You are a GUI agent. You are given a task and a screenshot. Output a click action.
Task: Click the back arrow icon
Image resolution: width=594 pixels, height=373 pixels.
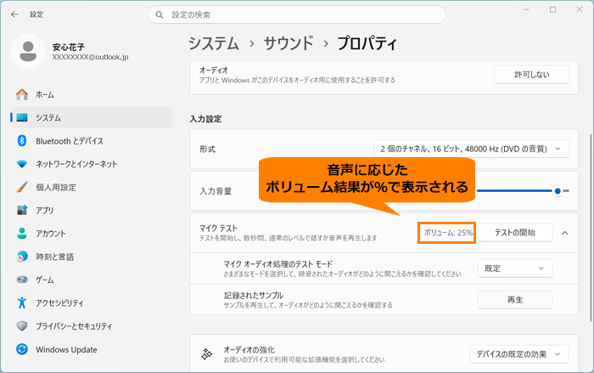[x=14, y=14]
